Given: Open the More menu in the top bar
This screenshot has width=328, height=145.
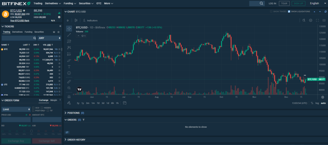Looking at the screenshot, I should pyautogui.click(x=109, y=3).
